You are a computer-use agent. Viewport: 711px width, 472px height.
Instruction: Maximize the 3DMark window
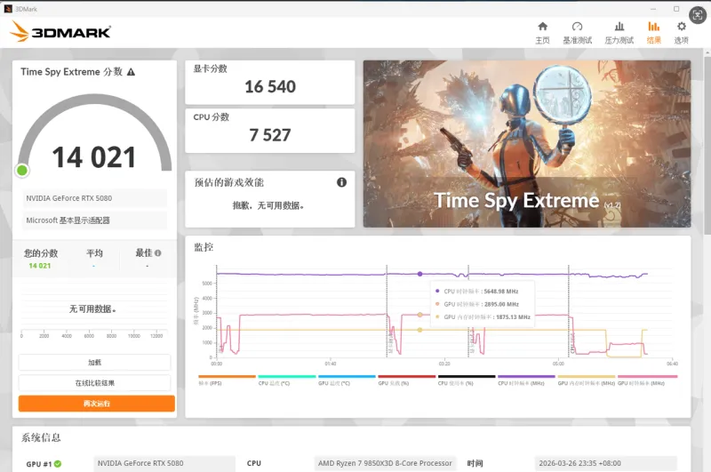point(676,9)
